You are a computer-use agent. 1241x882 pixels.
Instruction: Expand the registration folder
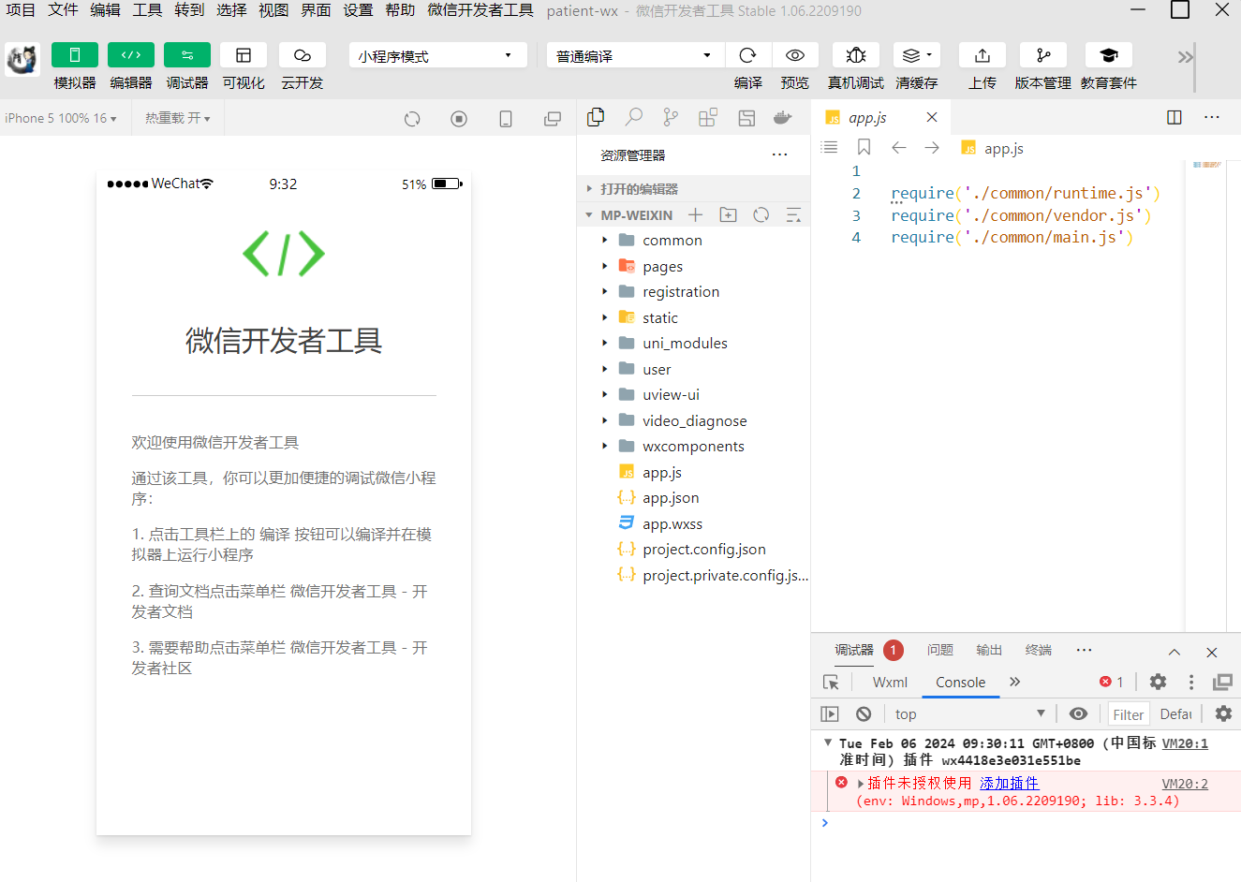(x=693, y=292)
